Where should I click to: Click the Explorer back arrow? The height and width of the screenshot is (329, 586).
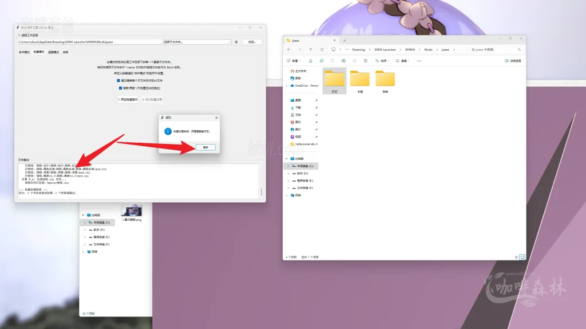(289, 50)
